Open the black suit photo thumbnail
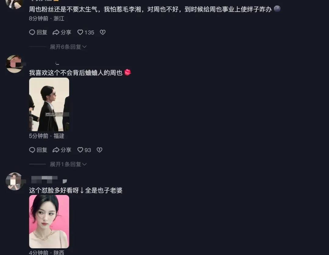Image resolution: width=329 pixels, height=255 pixels. click(49, 104)
